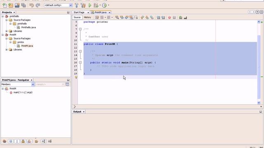Run the project with the green arrow

(x=90, y=5)
